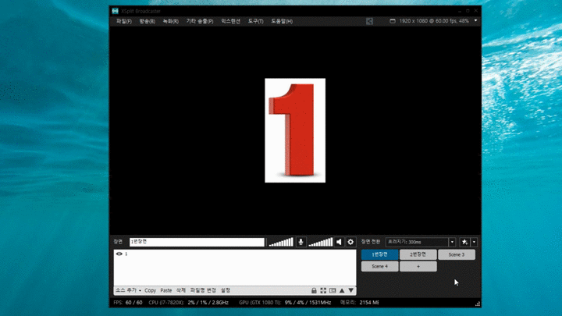This screenshot has height=316, width=562.
Task: Click the GPU usage 9% / 4% / 1531MHz value
Action: [x=308, y=303]
